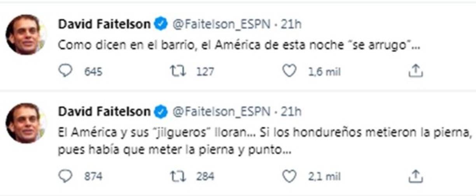Screen dimensions: 476x196
Task: Open David Faitelson's name link in the first tweet
Action: pos(104,24)
